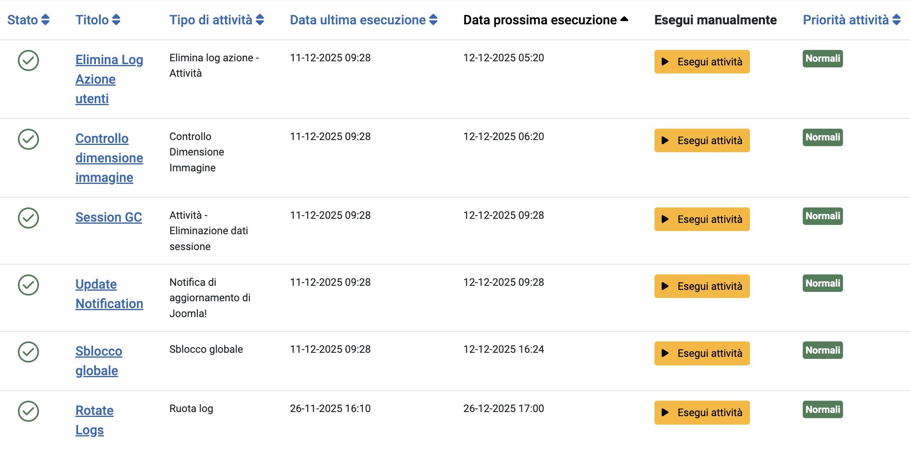Click Esegui attività play icon for Sblocco globale
Image resolution: width=910 pixels, height=449 pixels.
(x=665, y=353)
